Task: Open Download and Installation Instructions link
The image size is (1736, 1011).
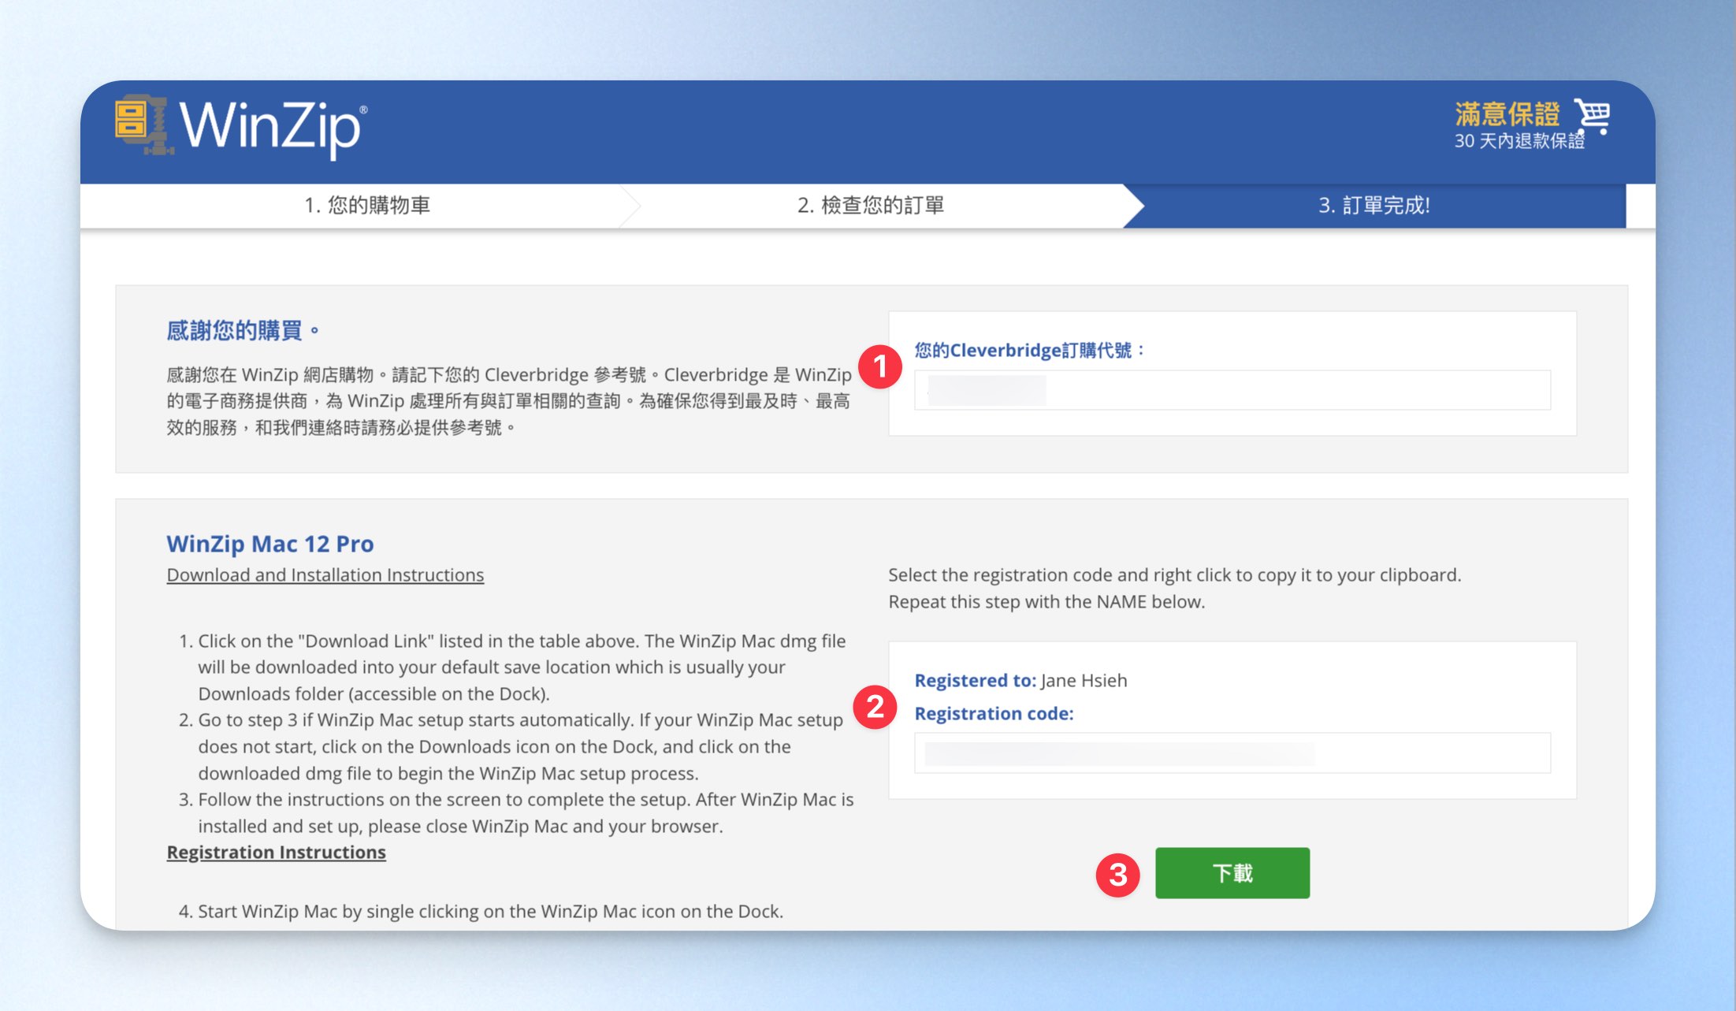Action: tap(325, 575)
